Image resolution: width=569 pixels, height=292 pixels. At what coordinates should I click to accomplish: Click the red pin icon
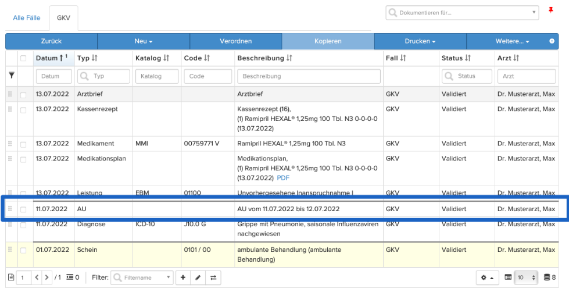[x=551, y=10]
